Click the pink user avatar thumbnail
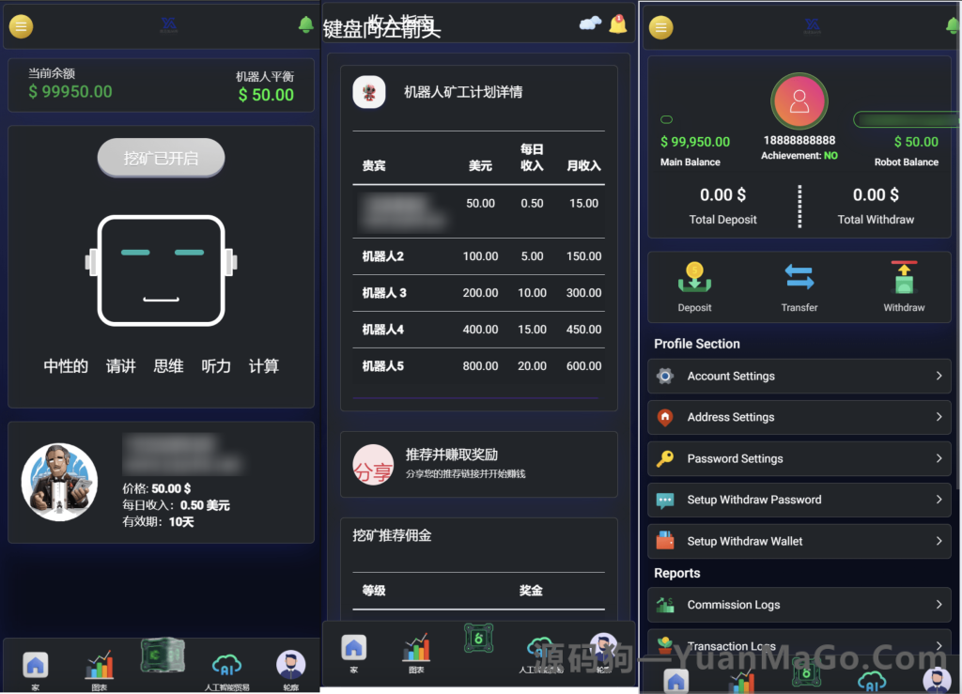 pyautogui.click(x=799, y=100)
